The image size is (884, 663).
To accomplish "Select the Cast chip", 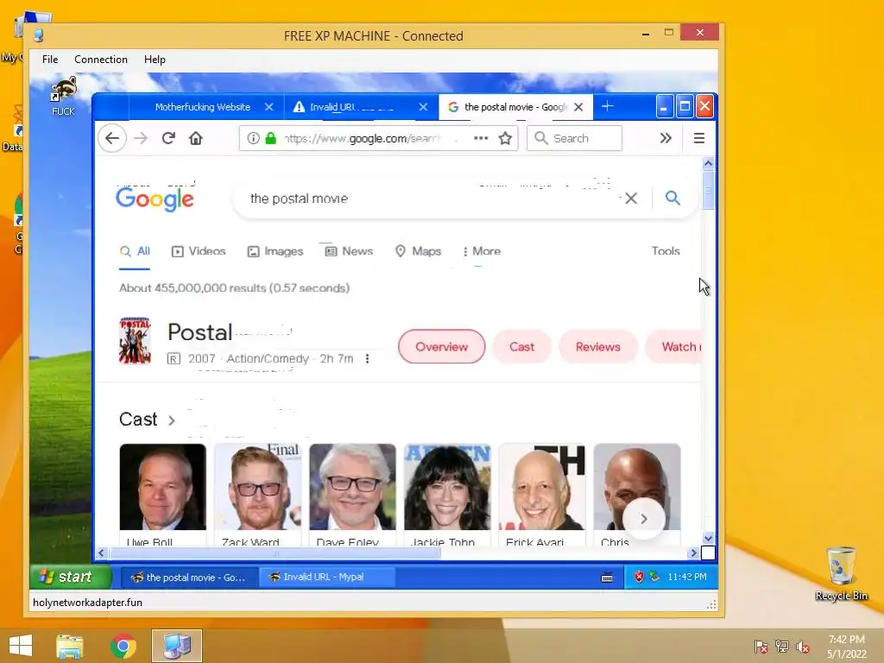I will [521, 347].
